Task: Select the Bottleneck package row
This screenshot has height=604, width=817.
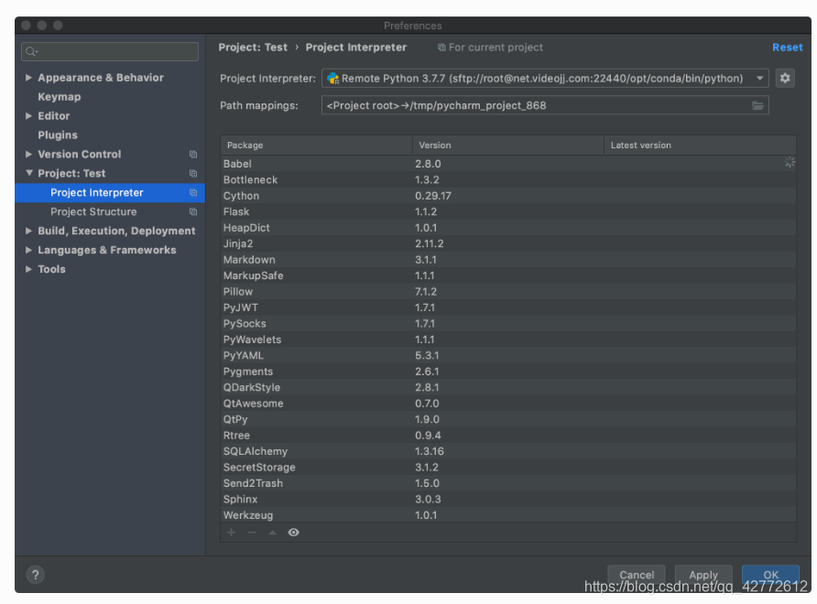Action: click(x=508, y=179)
